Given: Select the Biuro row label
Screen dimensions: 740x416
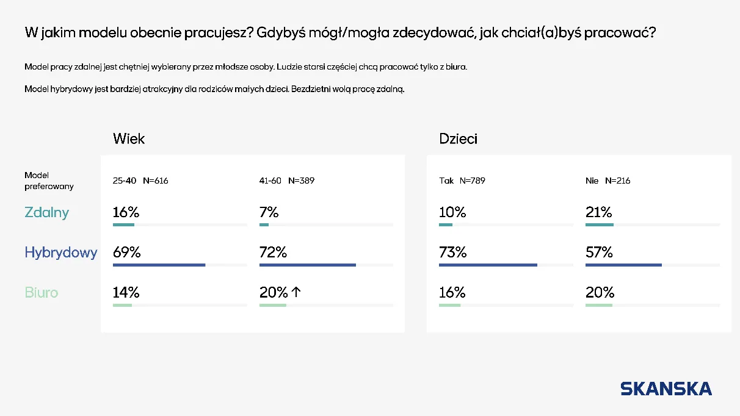Looking at the screenshot, I should 42,292.
